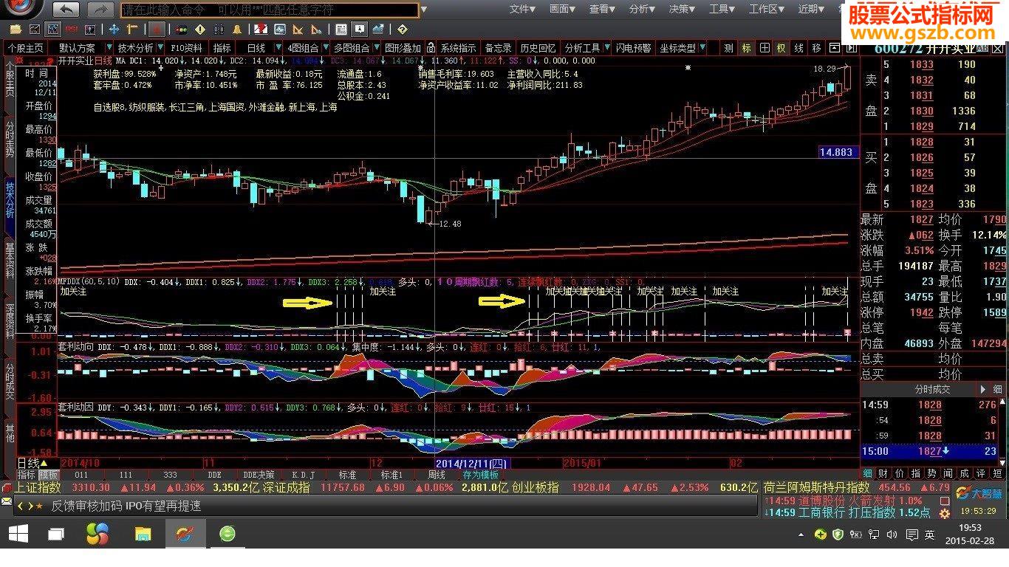Click the green circular app taskbar icon

point(227,532)
